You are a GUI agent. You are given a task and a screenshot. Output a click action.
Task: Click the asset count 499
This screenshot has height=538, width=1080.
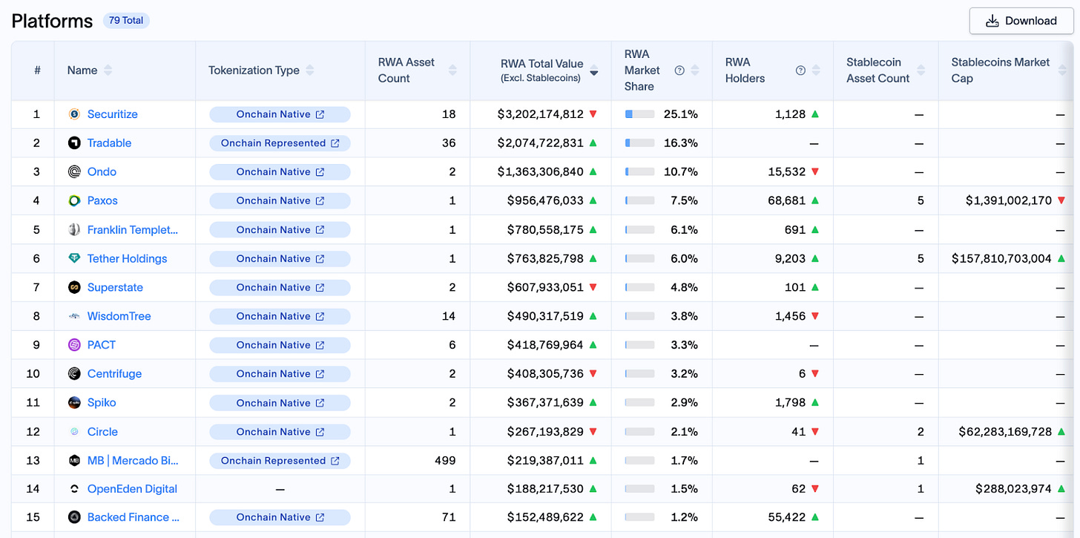[444, 460]
